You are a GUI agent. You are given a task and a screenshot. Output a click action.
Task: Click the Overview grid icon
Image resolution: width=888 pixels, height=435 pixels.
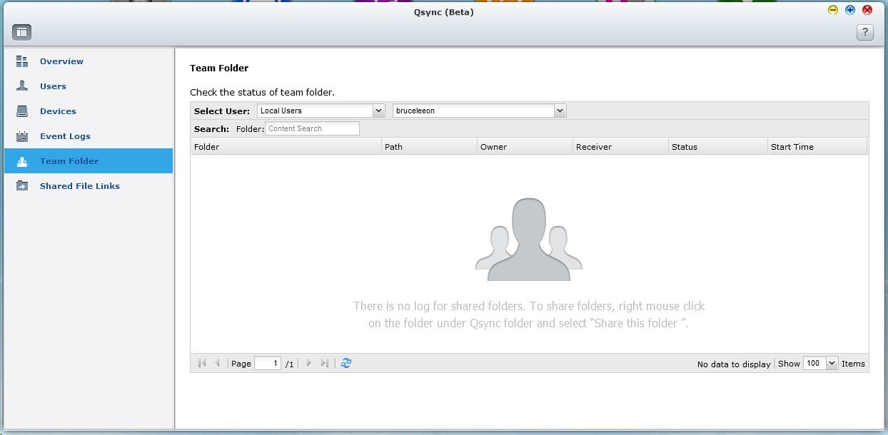pyautogui.click(x=22, y=61)
